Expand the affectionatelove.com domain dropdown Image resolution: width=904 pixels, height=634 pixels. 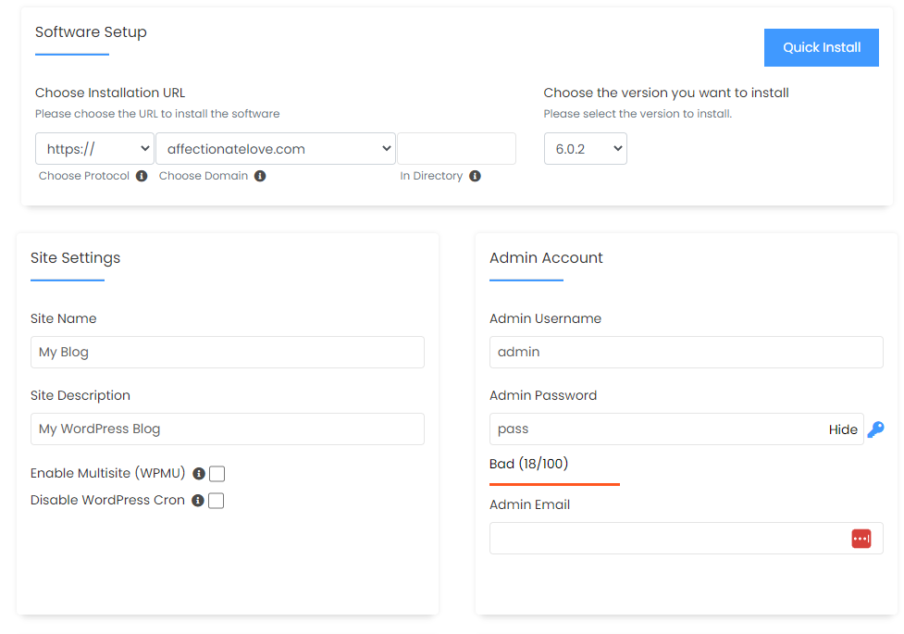click(275, 149)
